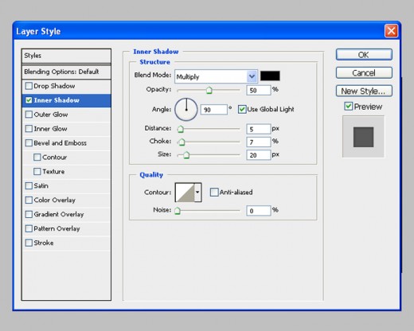Viewport: 414px width, 331px height.
Task: Click the Opacity slider handle
Action: (209, 90)
